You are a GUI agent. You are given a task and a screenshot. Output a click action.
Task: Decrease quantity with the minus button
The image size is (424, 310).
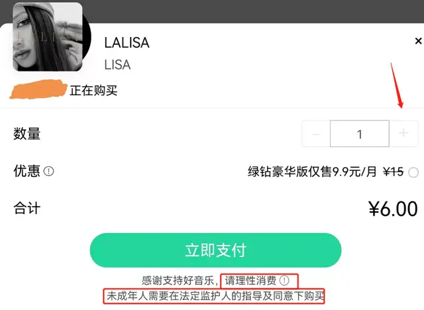click(316, 134)
